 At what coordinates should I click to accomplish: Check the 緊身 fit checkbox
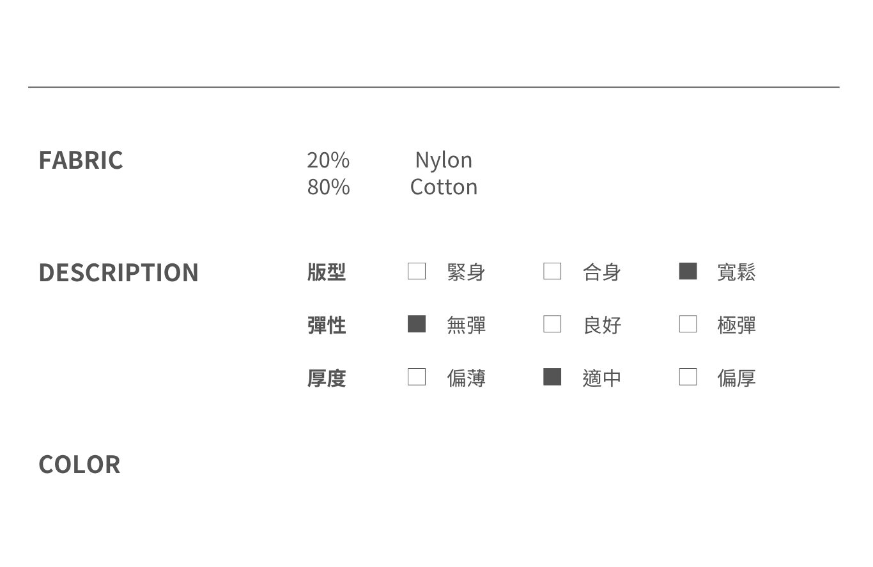coord(417,271)
